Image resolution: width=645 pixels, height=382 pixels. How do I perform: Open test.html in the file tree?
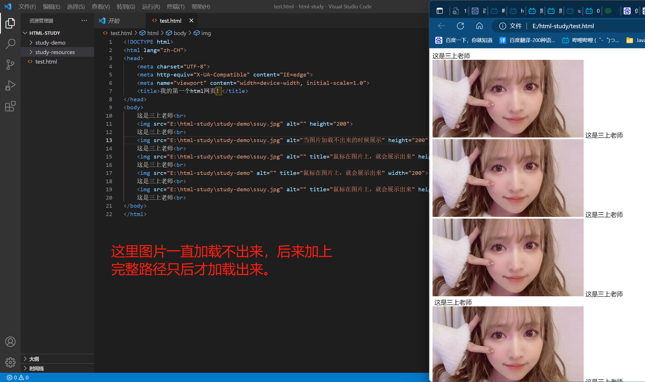pyautogui.click(x=46, y=62)
